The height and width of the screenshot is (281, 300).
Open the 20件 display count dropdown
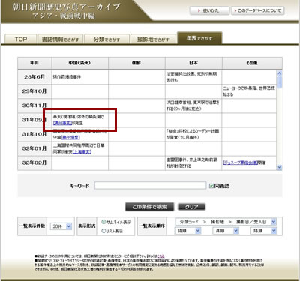61,226
